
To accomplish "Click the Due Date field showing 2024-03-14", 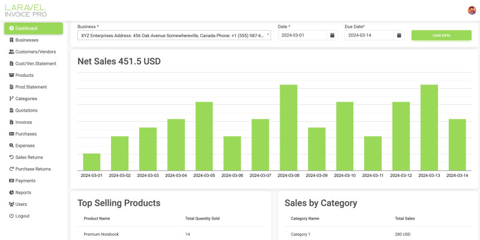I will tap(369, 35).
